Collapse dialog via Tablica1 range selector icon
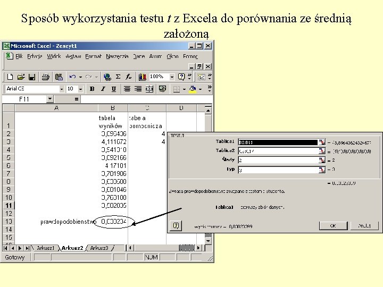 [x=322, y=142]
